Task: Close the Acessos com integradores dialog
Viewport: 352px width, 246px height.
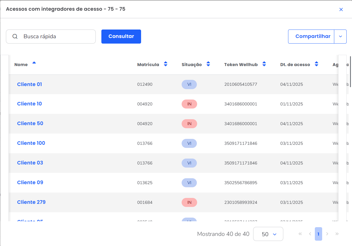Action: 341,10
